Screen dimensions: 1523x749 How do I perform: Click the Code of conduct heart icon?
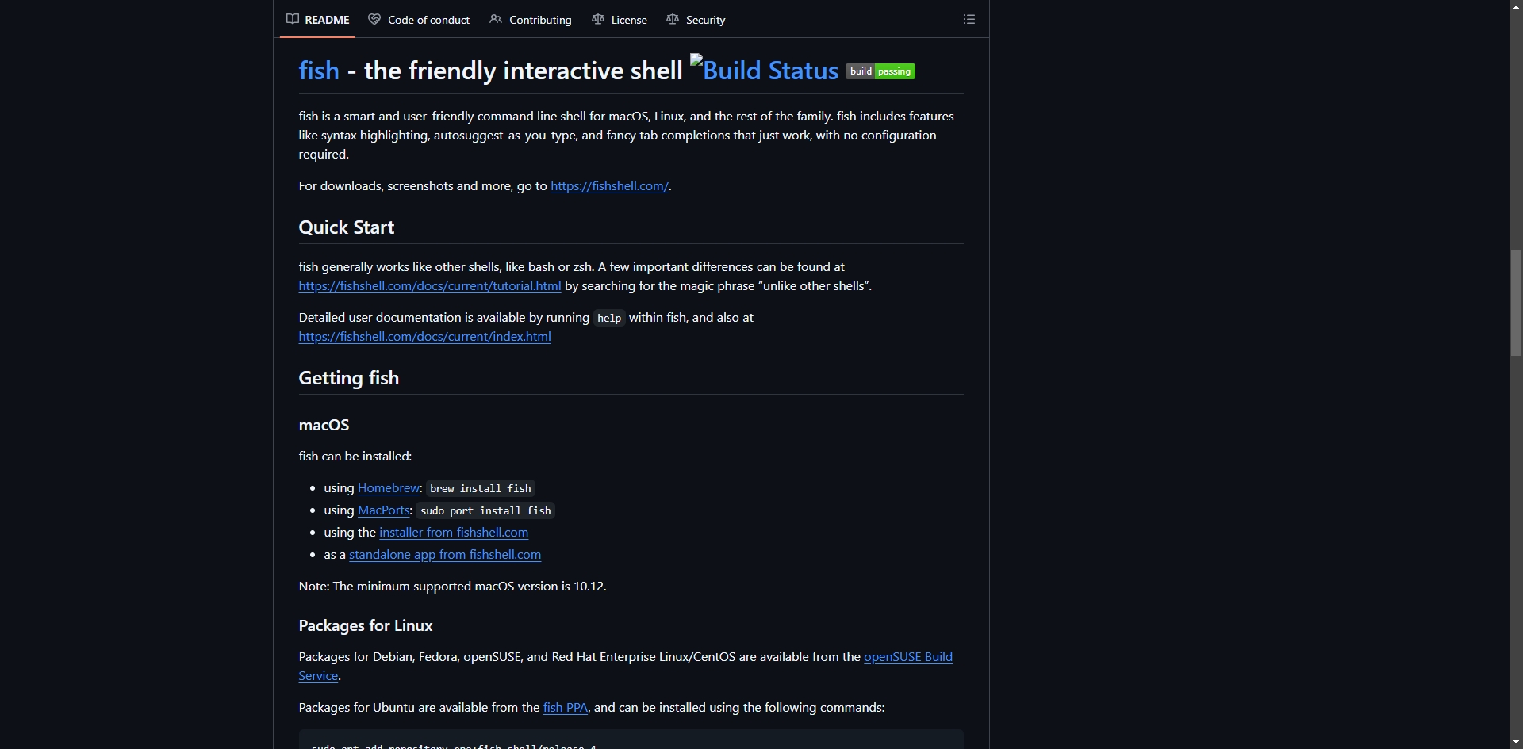click(x=374, y=19)
